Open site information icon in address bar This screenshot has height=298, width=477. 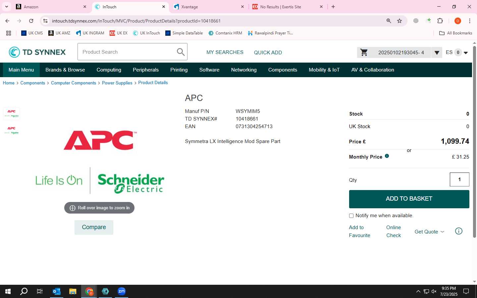click(x=45, y=21)
